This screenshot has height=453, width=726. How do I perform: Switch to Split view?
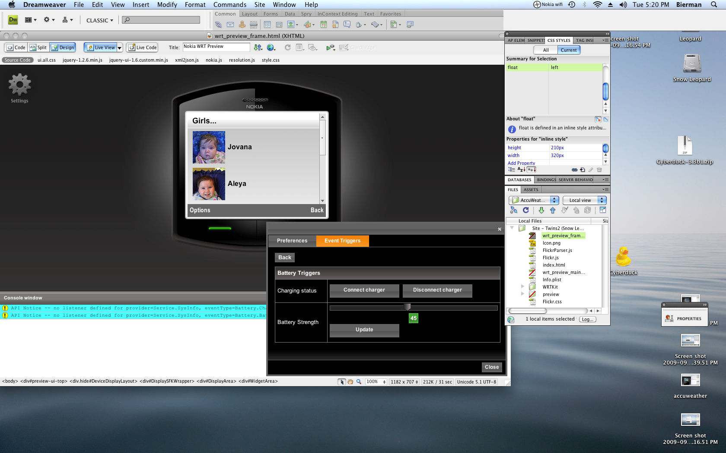[38, 47]
